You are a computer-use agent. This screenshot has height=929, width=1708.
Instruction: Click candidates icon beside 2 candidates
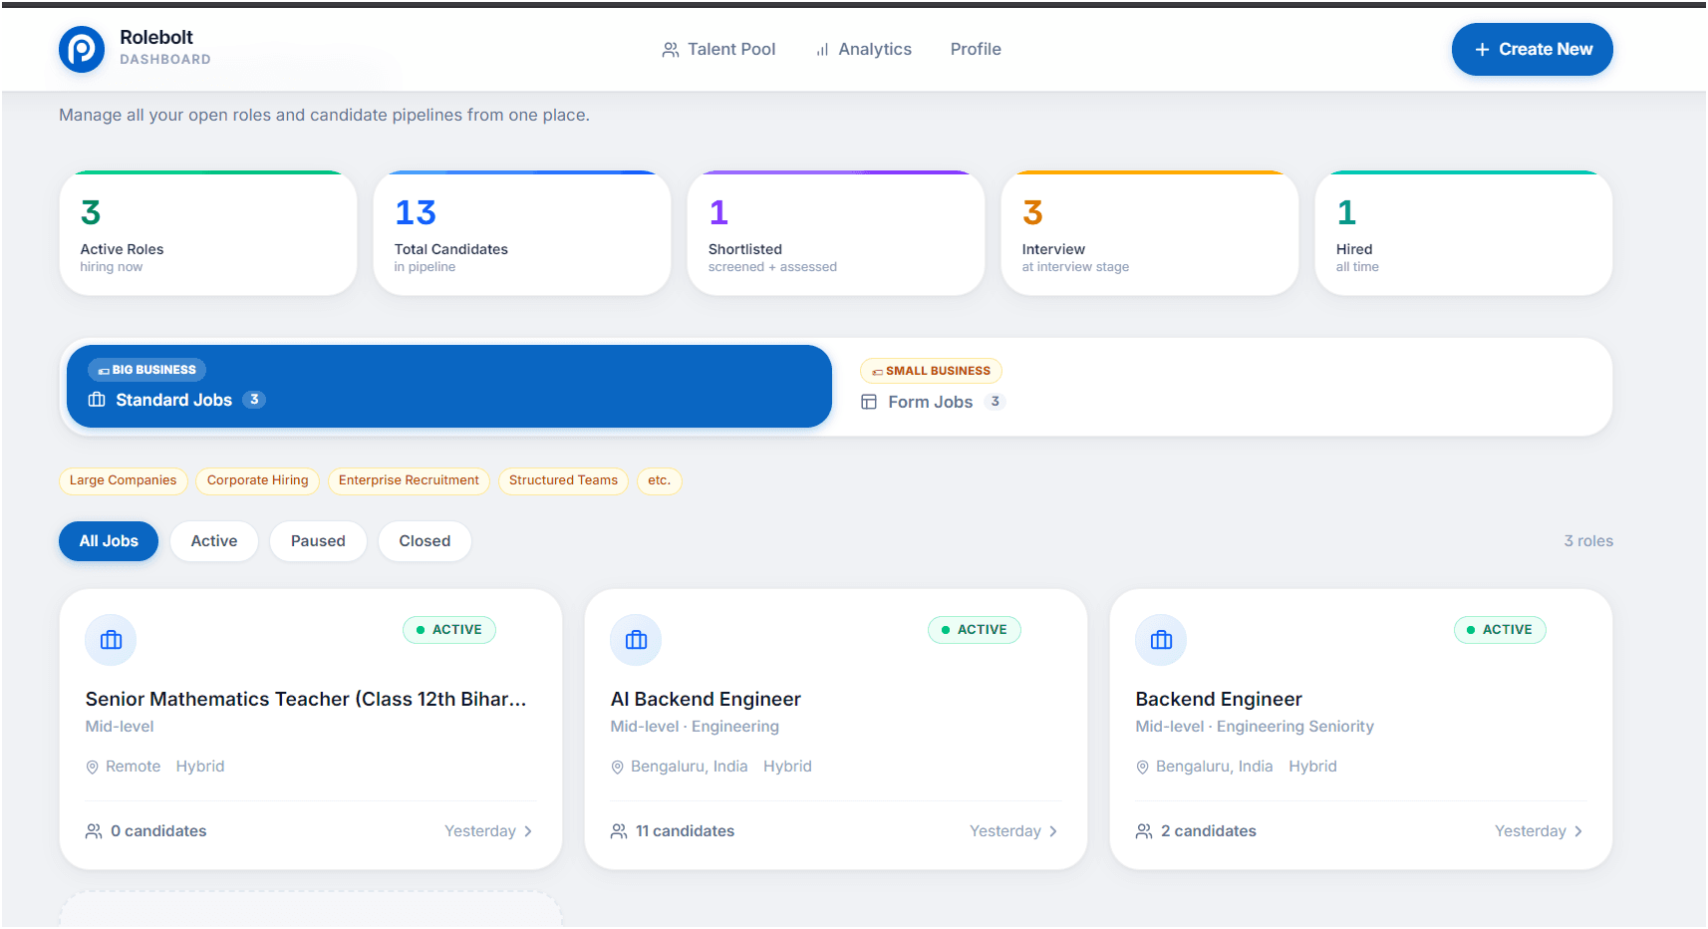click(x=1144, y=831)
